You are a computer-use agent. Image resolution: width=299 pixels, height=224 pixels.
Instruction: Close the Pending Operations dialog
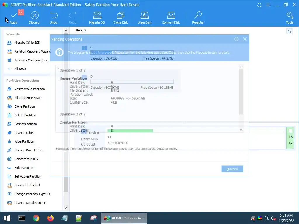coord(245,39)
